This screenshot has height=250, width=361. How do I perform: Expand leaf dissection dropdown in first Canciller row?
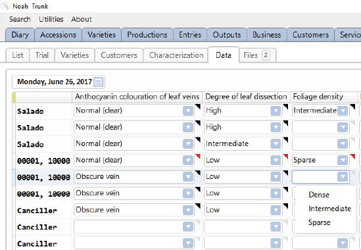pos(276,210)
